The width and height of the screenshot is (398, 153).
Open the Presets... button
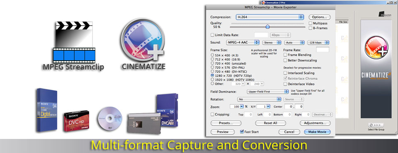click(x=226, y=123)
